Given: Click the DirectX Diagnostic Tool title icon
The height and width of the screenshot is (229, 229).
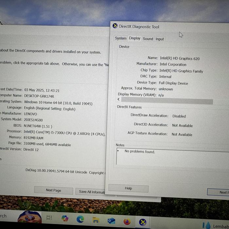Looking at the screenshot, I should (x=115, y=26).
